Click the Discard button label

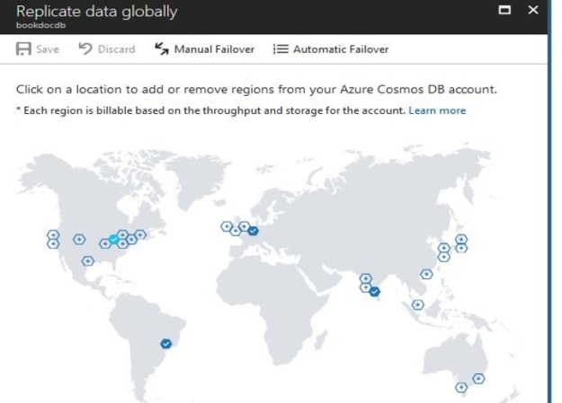coord(116,49)
